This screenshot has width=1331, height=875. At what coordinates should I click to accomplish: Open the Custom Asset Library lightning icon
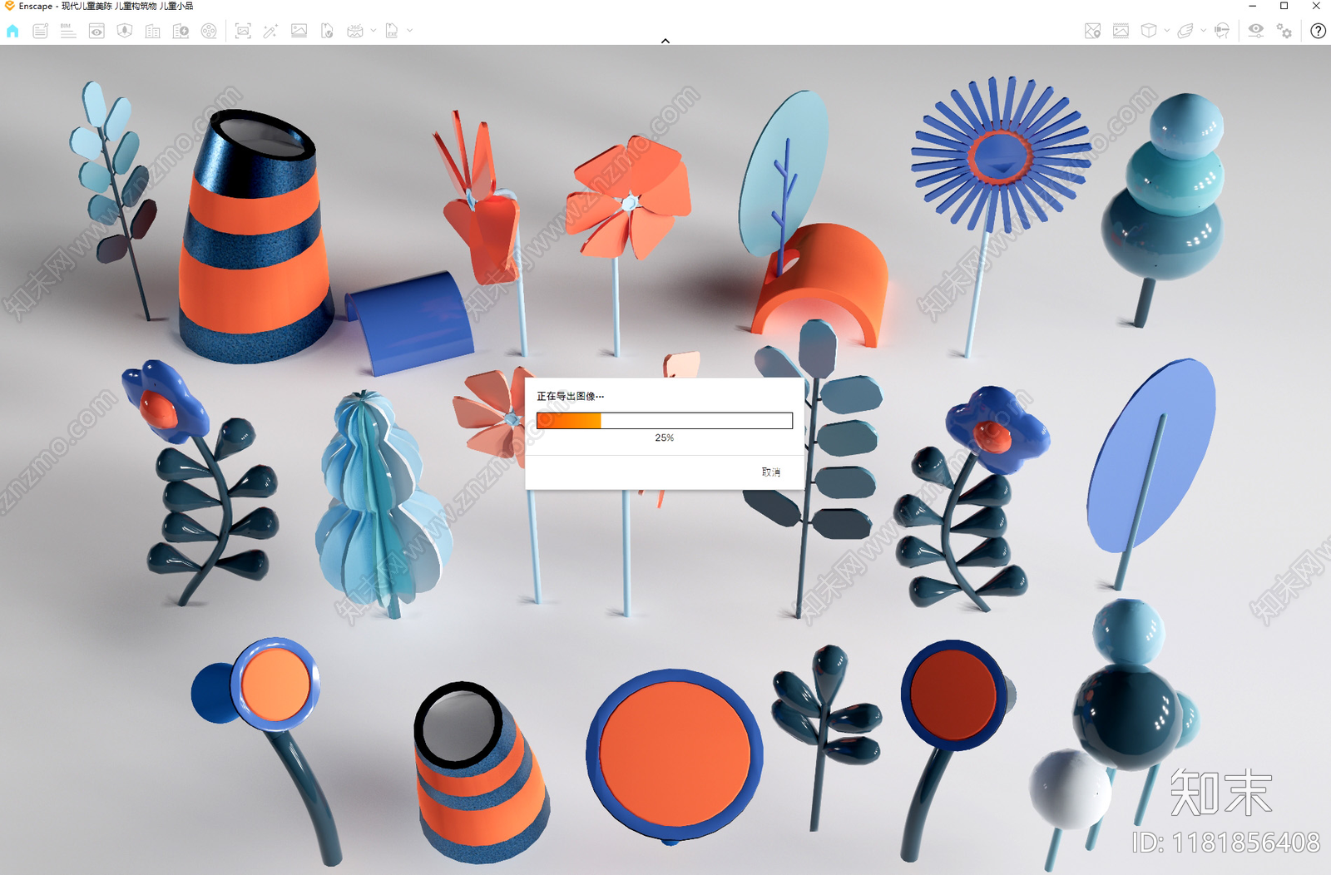[x=181, y=31]
